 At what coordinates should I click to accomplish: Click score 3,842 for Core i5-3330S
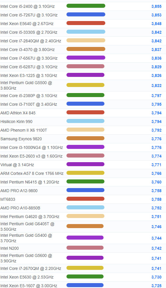(157, 32)
